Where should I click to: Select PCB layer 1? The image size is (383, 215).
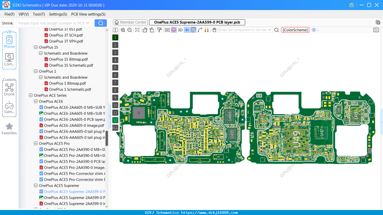(x=115, y=38)
